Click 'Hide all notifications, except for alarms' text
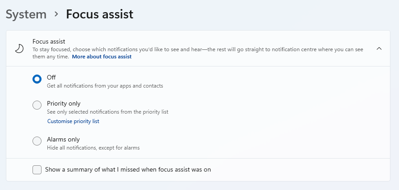The height and width of the screenshot is (190, 399). [x=93, y=148]
